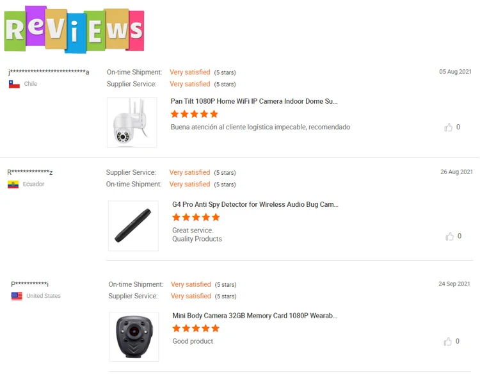This screenshot has height=381, width=480.
Task: Click reviewer name R***z from Ecuador
Action: pos(30,172)
